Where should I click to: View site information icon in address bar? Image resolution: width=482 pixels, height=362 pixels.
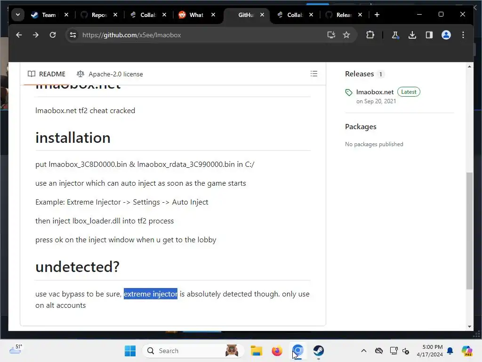[73, 35]
